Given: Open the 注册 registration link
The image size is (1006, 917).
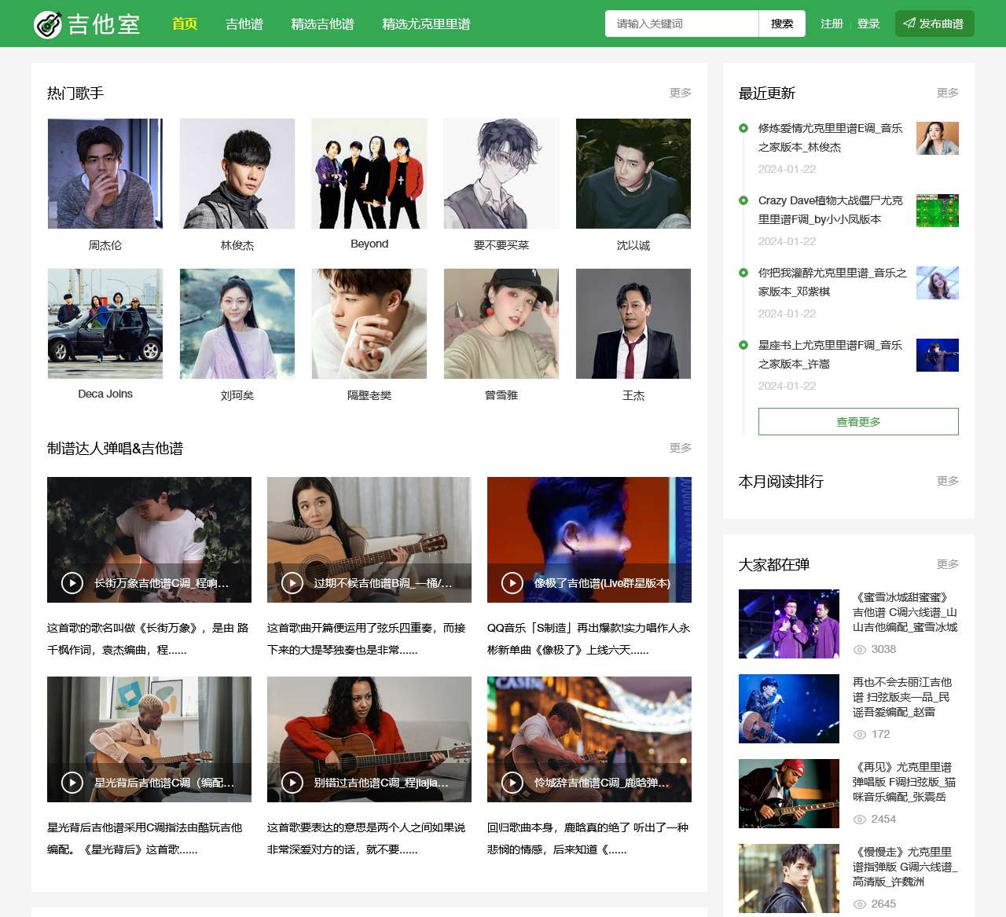Looking at the screenshot, I should tap(832, 24).
